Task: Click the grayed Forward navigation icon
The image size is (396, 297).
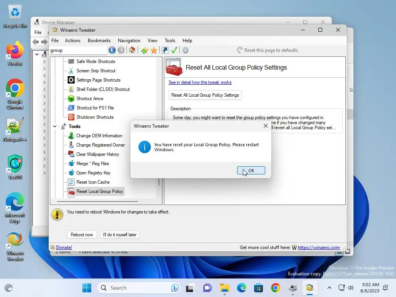Action: [121, 50]
